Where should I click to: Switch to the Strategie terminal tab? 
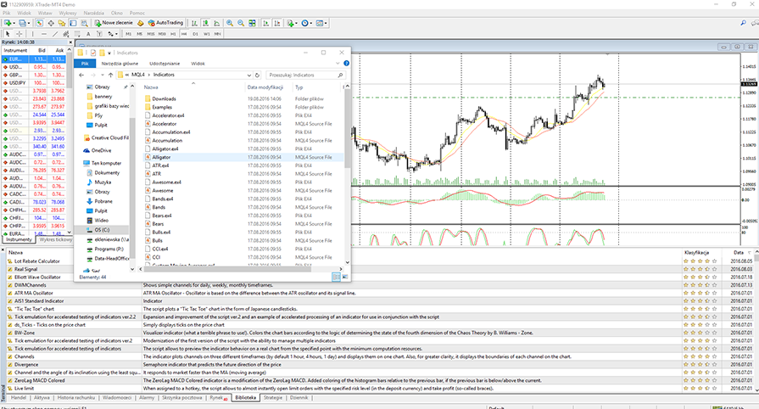(273, 397)
